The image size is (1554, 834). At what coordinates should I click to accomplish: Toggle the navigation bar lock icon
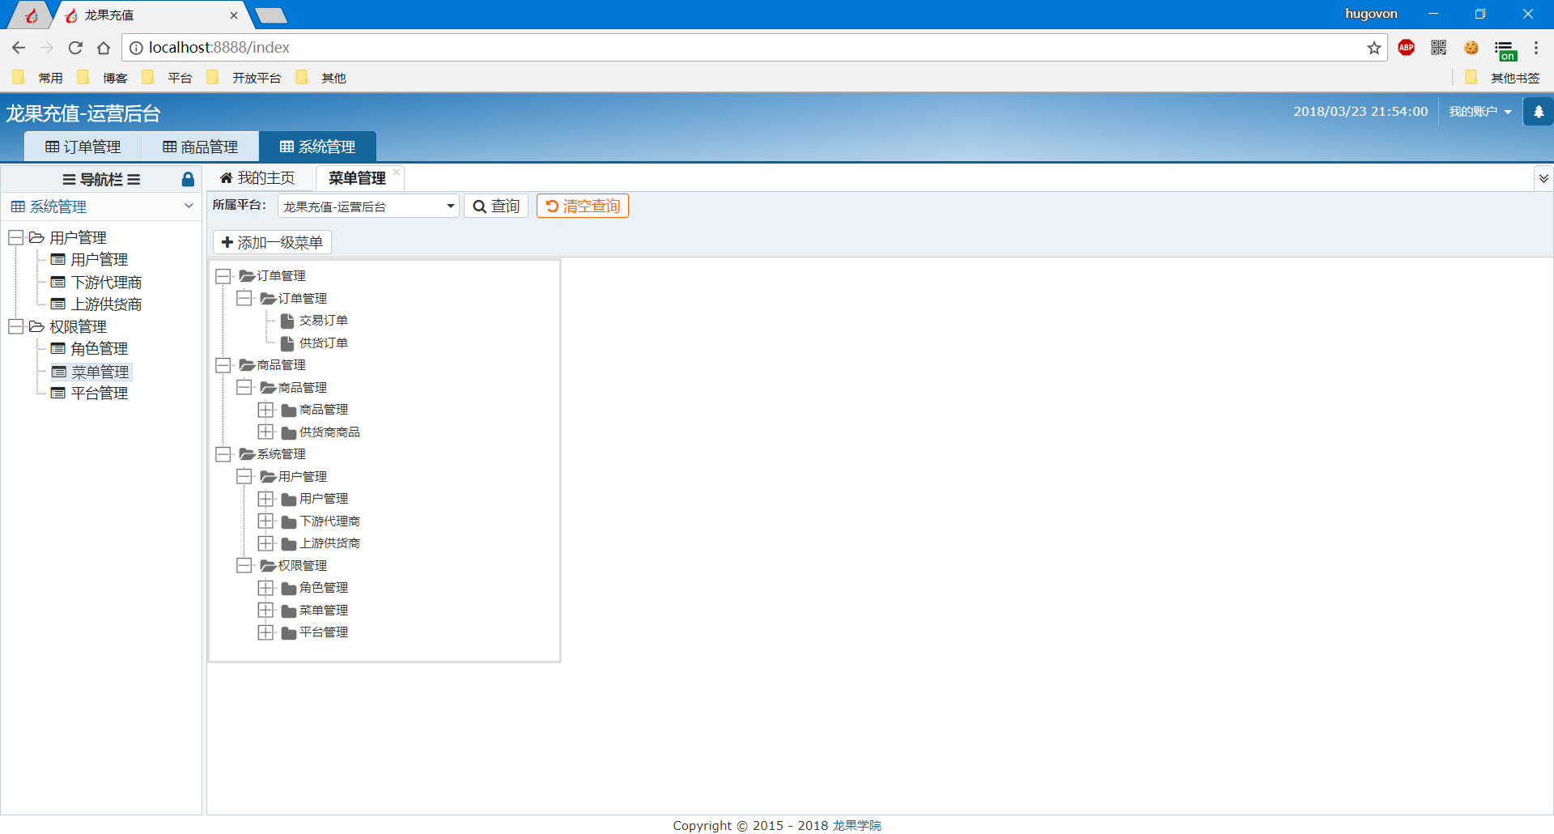tap(188, 180)
